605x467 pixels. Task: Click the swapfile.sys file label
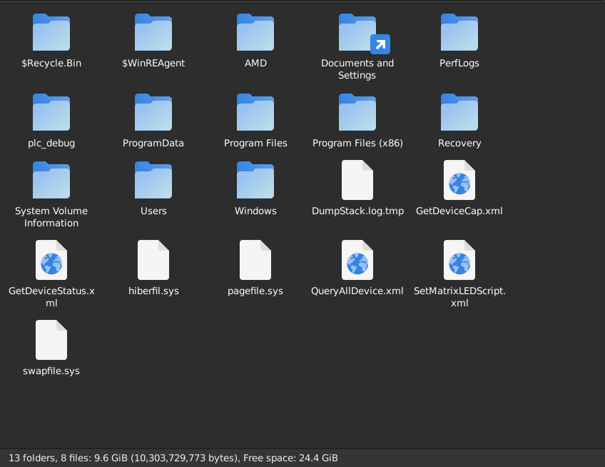[51, 371]
